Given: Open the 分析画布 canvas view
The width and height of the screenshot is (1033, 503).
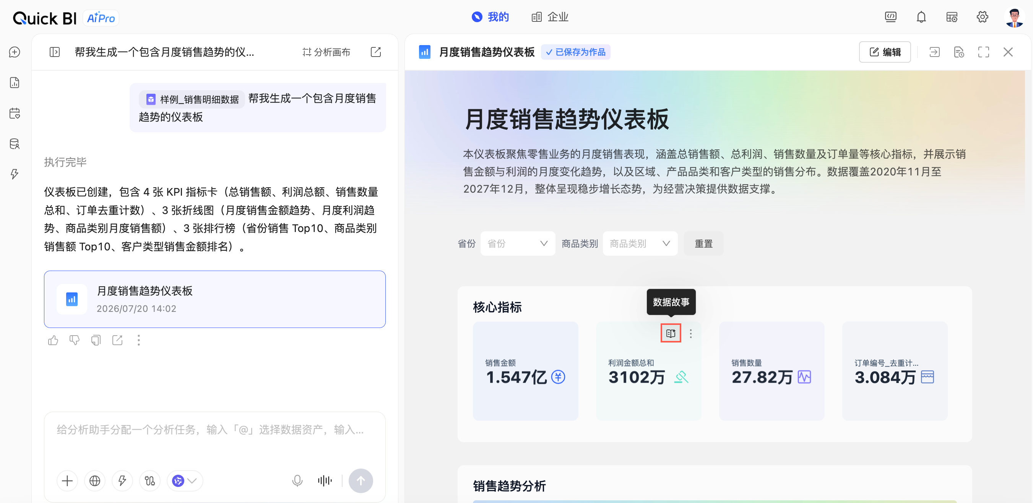Looking at the screenshot, I should point(326,52).
